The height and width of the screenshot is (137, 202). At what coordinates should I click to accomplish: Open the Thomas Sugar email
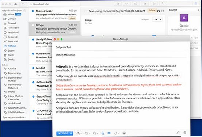tap(55, 14)
